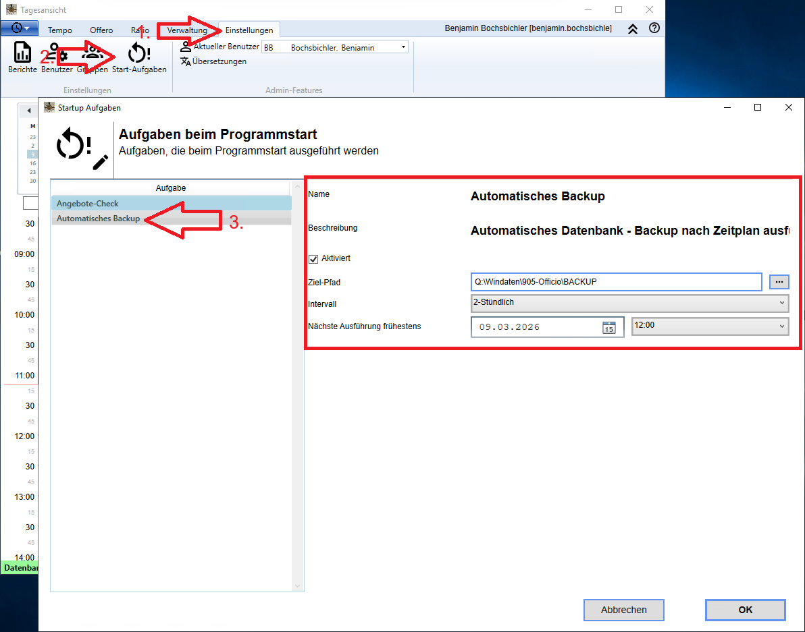Click the Übersetzungen translation icon
This screenshot has width=805, height=632.
pos(186,61)
